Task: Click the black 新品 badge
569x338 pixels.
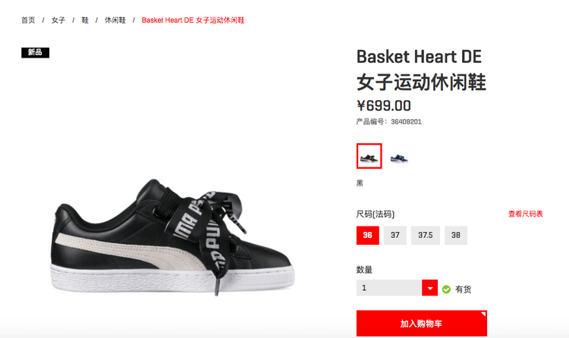Action: [35, 52]
